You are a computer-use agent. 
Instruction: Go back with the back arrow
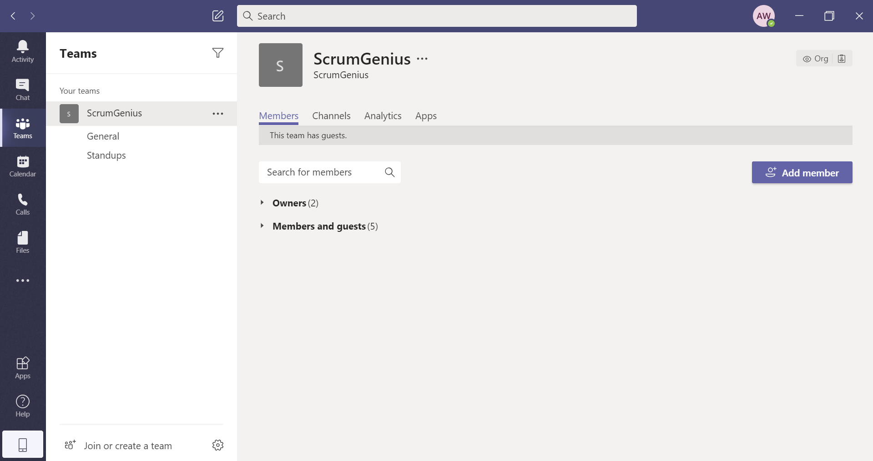pos(13,16)
